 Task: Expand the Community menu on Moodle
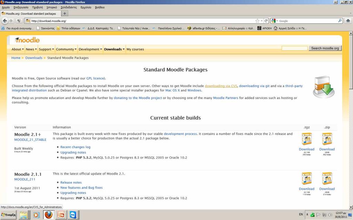(x=66, y=49)
